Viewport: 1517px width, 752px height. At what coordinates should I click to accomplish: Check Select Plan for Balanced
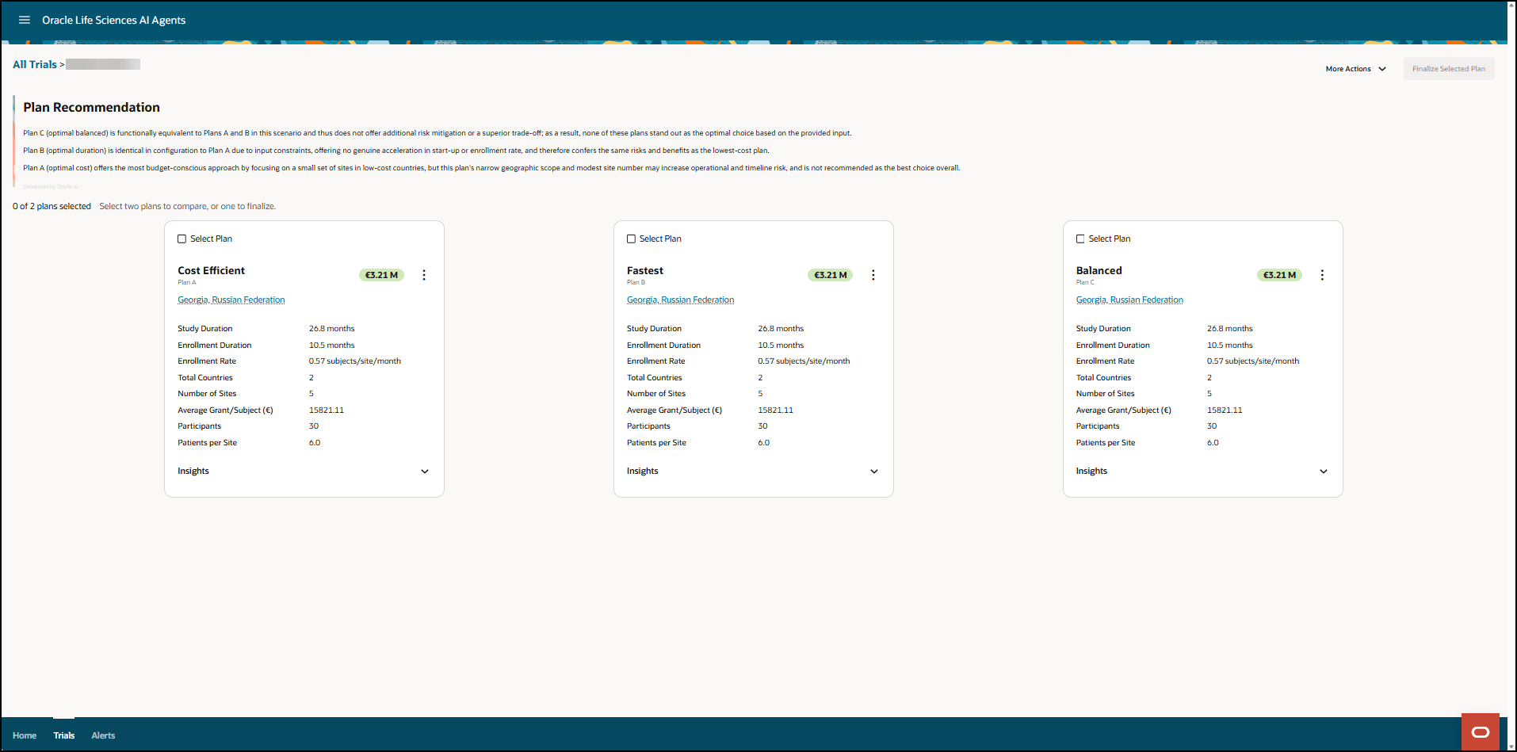coord(1080,239)
